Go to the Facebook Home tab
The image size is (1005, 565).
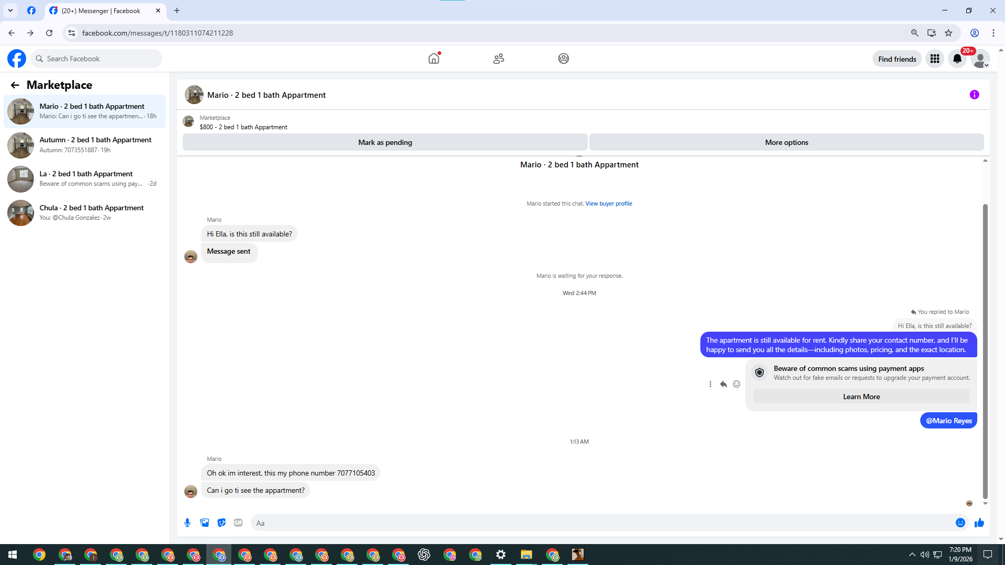[433, 59]
